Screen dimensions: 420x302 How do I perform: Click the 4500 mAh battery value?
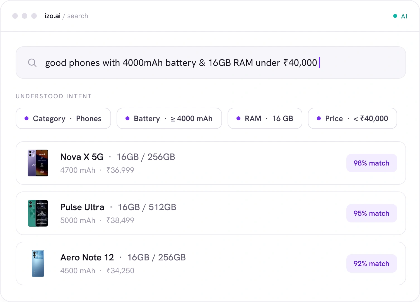[x=78, y=270]
